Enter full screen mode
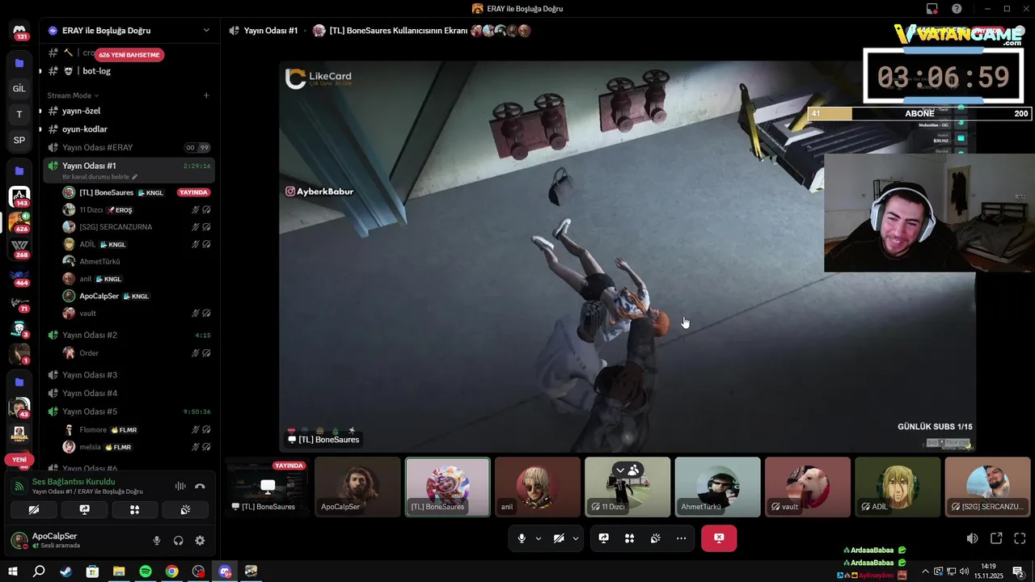The width and height of the screenshot is (1035, 582). tap(1020, 538)
